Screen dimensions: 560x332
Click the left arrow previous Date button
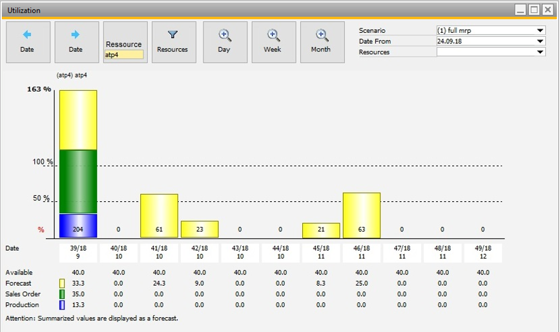point(27,42)
